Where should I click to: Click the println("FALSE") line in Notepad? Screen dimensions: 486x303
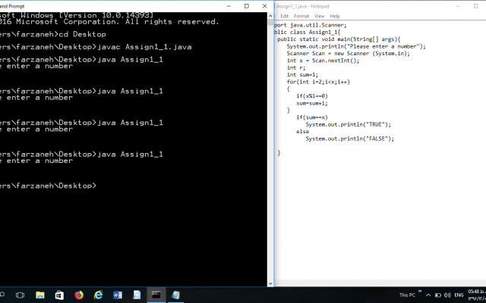350,139
